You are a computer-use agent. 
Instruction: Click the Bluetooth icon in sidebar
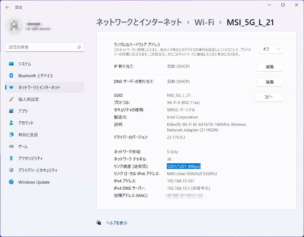11,76
